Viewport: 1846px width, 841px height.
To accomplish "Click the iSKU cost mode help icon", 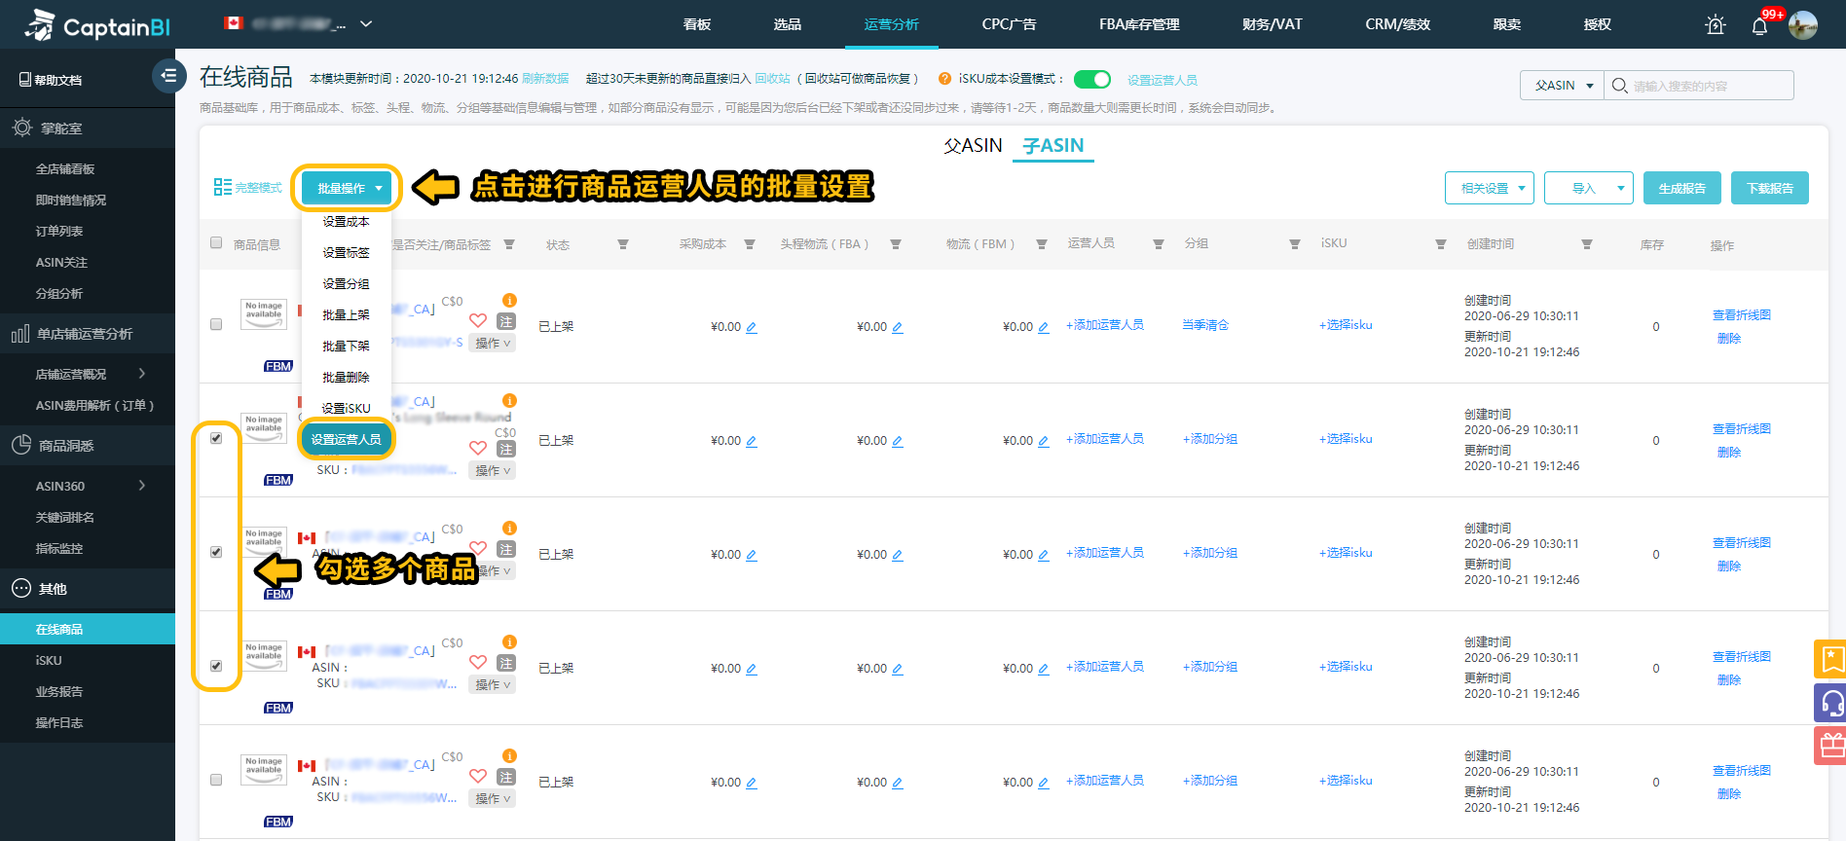I will (944, 79).
